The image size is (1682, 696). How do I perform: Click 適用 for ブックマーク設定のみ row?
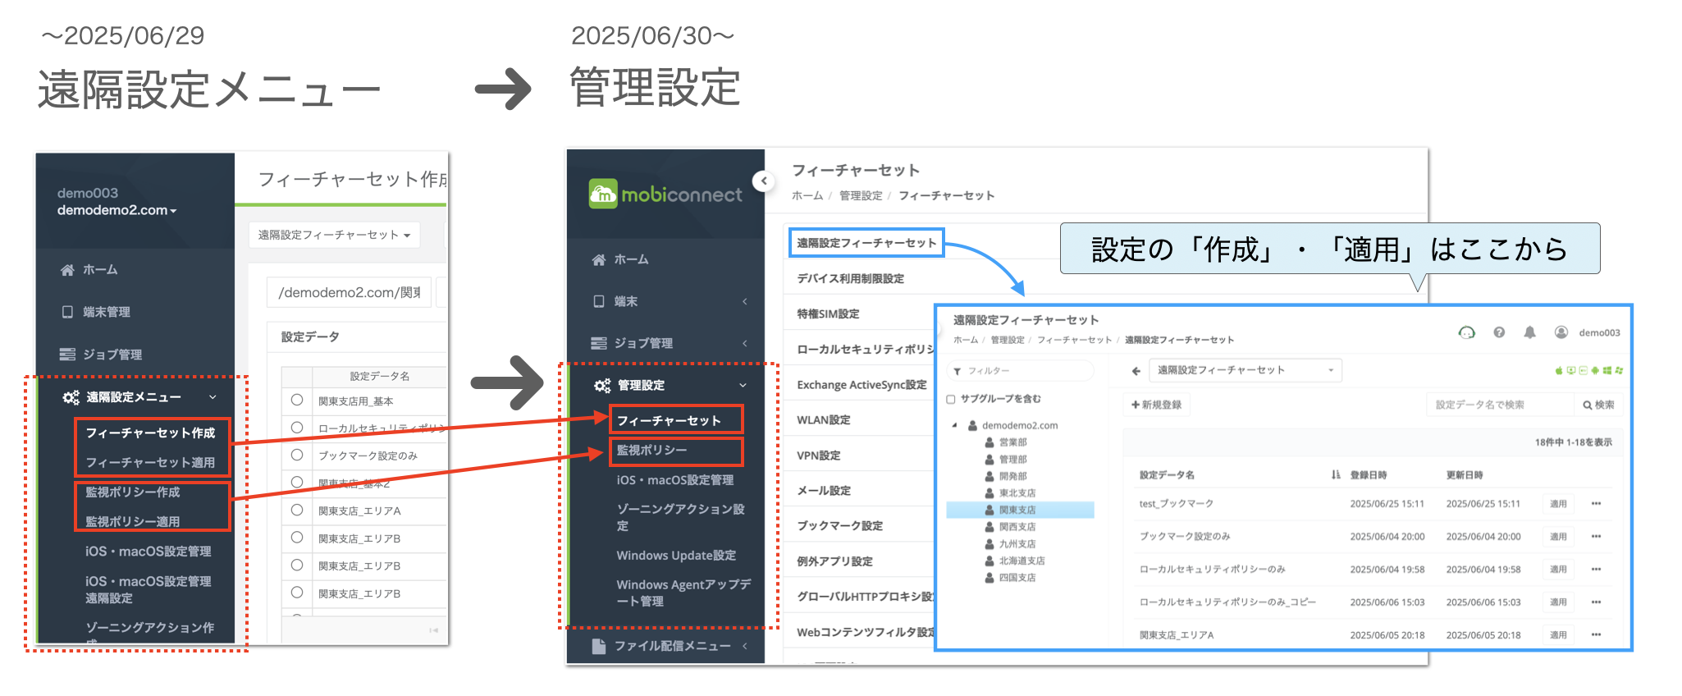click(x=1558, y=537)
